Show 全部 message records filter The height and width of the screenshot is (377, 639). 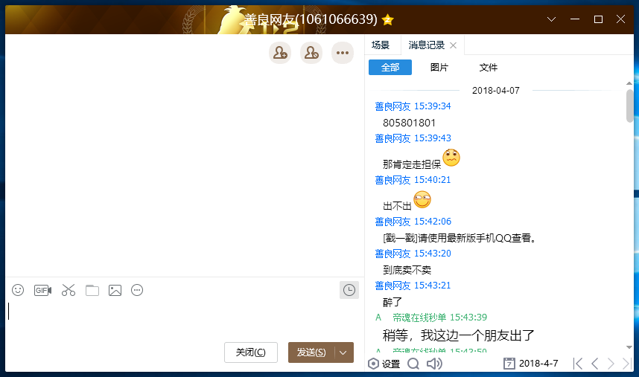pos(390,68)
